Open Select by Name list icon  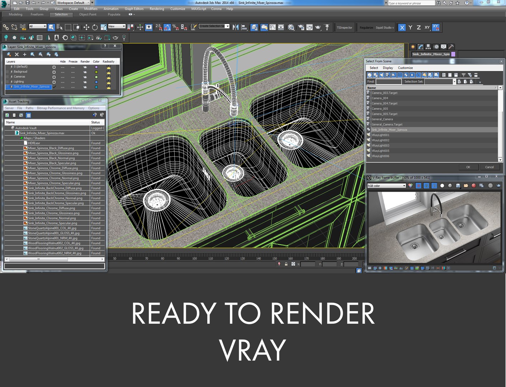[x=60, y=27]
